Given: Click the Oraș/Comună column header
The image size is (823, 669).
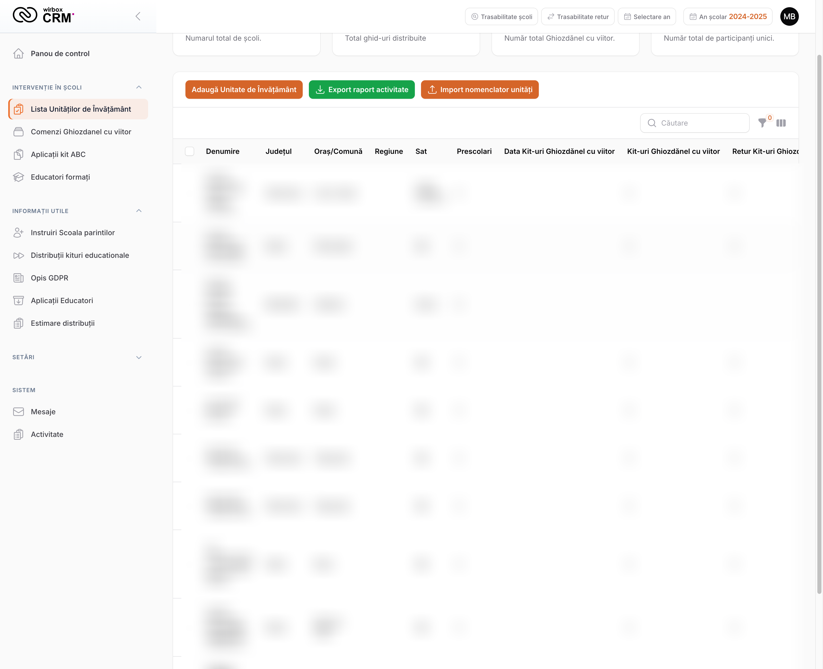Looking at the screenshot, I should (x=338, y=152).
